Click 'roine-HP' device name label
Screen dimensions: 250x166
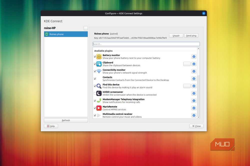[50, 28]
